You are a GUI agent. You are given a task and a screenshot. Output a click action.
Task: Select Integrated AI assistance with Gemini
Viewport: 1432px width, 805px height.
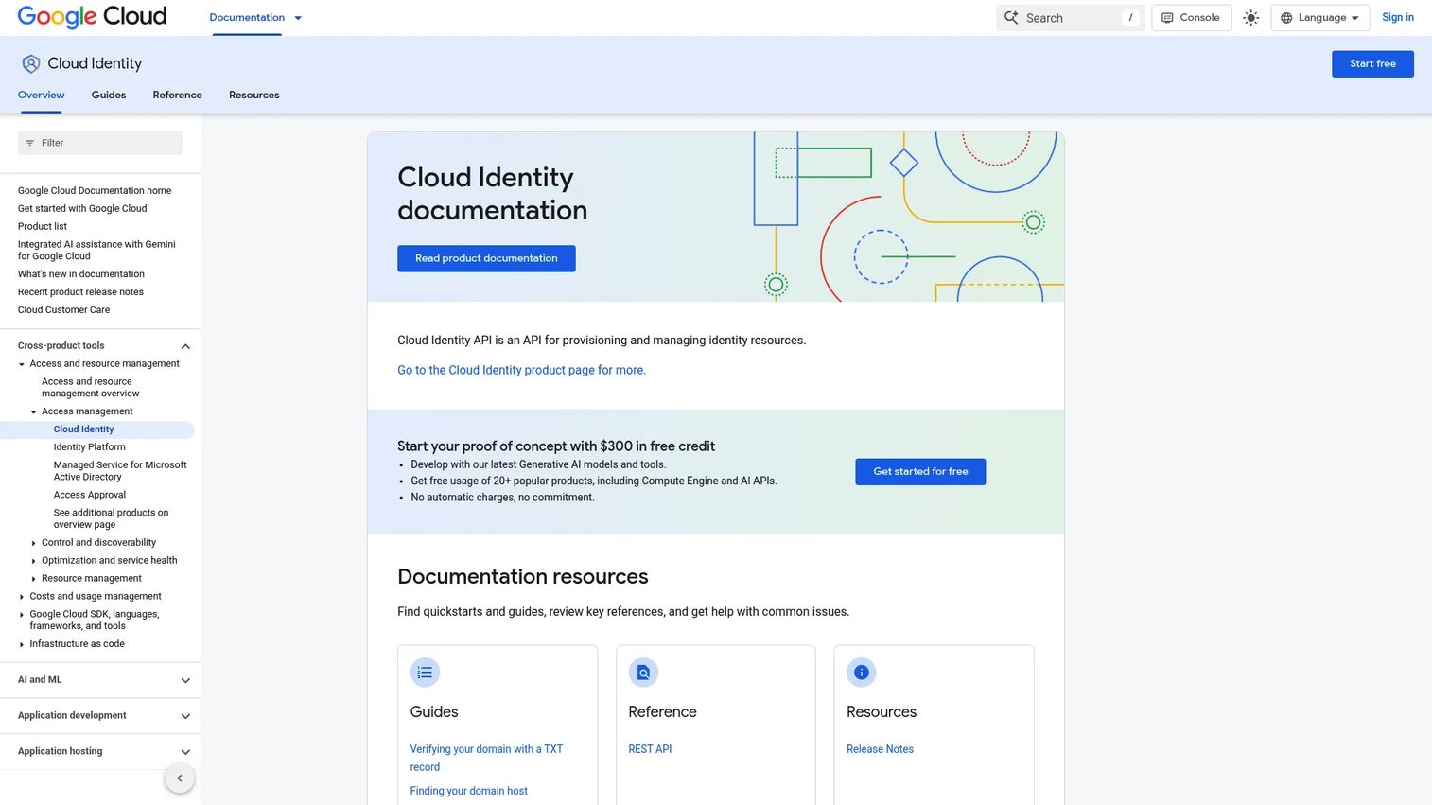pyautogui.click(x=96, y=250)
